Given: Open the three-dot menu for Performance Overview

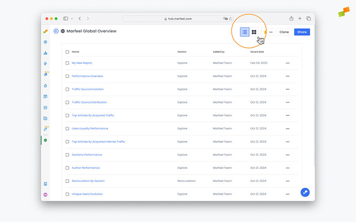Looking at the screenshot, I should (x=287, y=76).
